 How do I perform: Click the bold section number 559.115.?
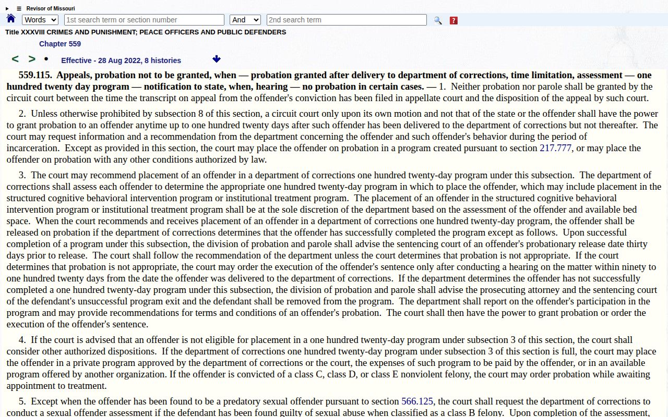35,75
